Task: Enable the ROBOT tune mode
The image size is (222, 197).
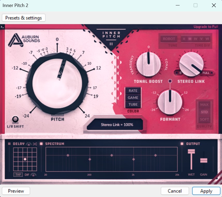Action: coord(169,39)
